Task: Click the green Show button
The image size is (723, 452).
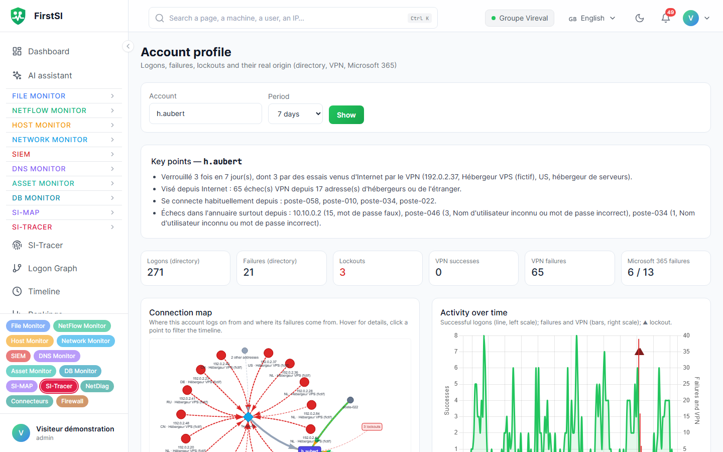Action: 346,115
